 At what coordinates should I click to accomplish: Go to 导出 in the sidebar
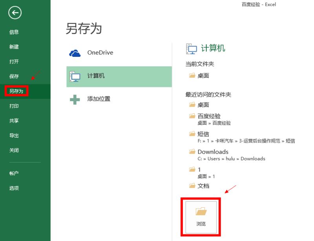14,136
